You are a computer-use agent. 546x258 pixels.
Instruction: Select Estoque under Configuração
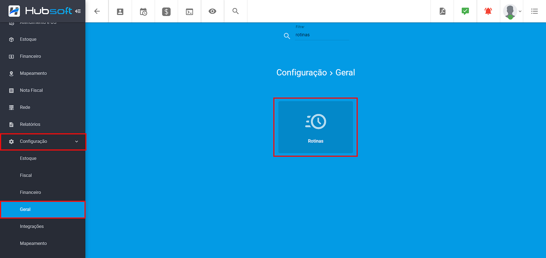(28, 158)
